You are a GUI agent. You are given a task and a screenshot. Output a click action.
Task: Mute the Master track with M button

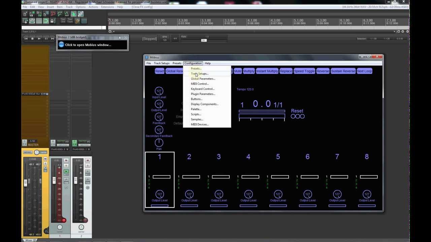click(45, 159)
